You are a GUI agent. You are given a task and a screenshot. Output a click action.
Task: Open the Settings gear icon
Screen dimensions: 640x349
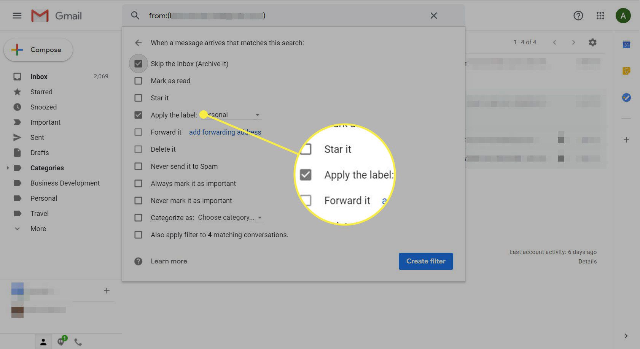click(x=592, y=42)
